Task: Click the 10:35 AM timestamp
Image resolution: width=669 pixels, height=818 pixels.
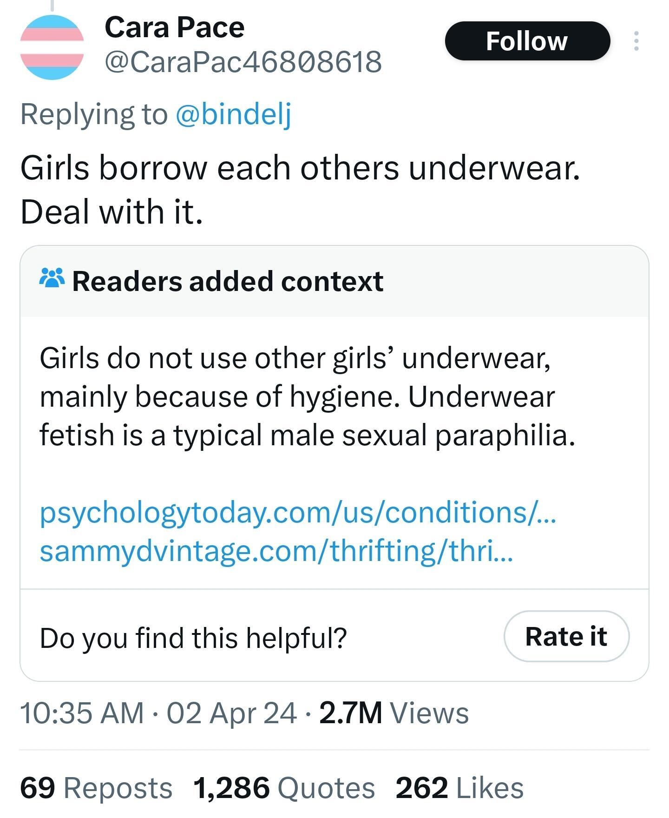Action: pos(82,713)
